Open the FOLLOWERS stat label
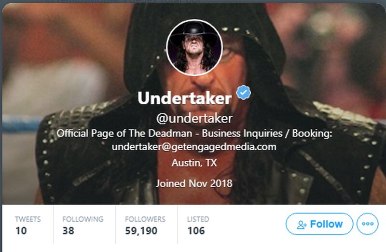This screenshot has height=252, width=386. [x=145, y=219]
